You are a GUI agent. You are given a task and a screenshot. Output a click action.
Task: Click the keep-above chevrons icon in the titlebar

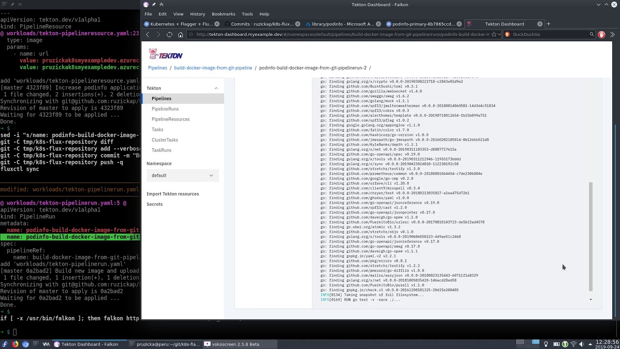[x=161, y=4]
